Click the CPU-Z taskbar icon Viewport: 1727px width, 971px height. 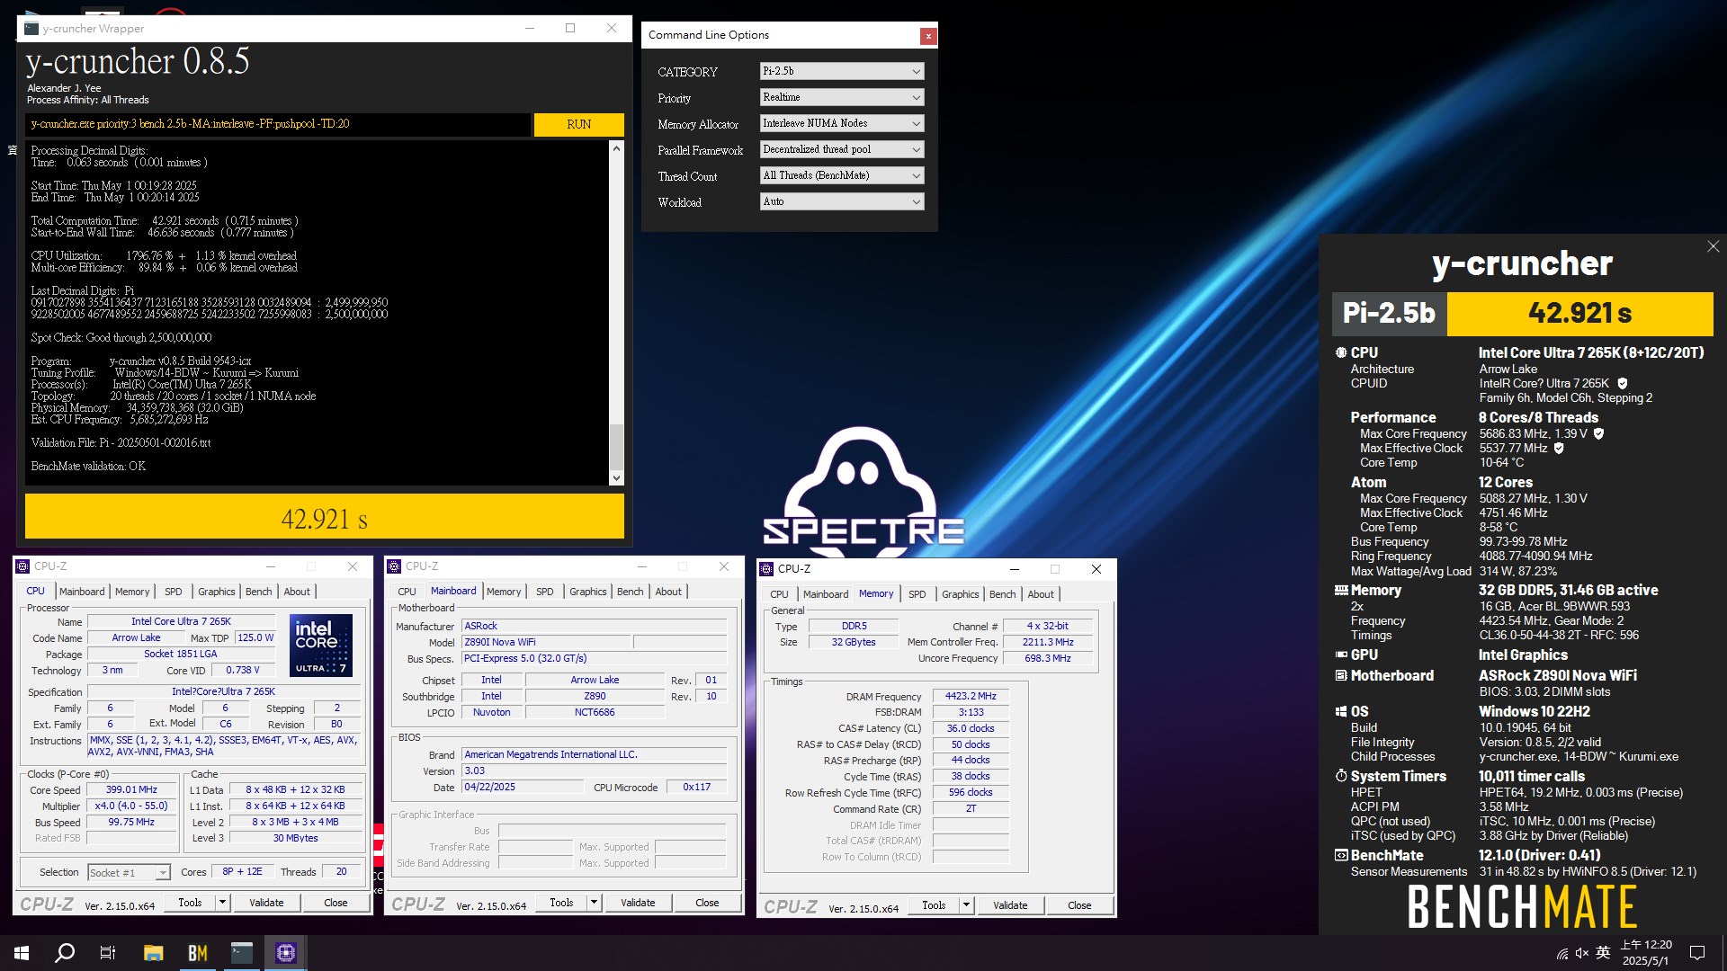[286, 953]
